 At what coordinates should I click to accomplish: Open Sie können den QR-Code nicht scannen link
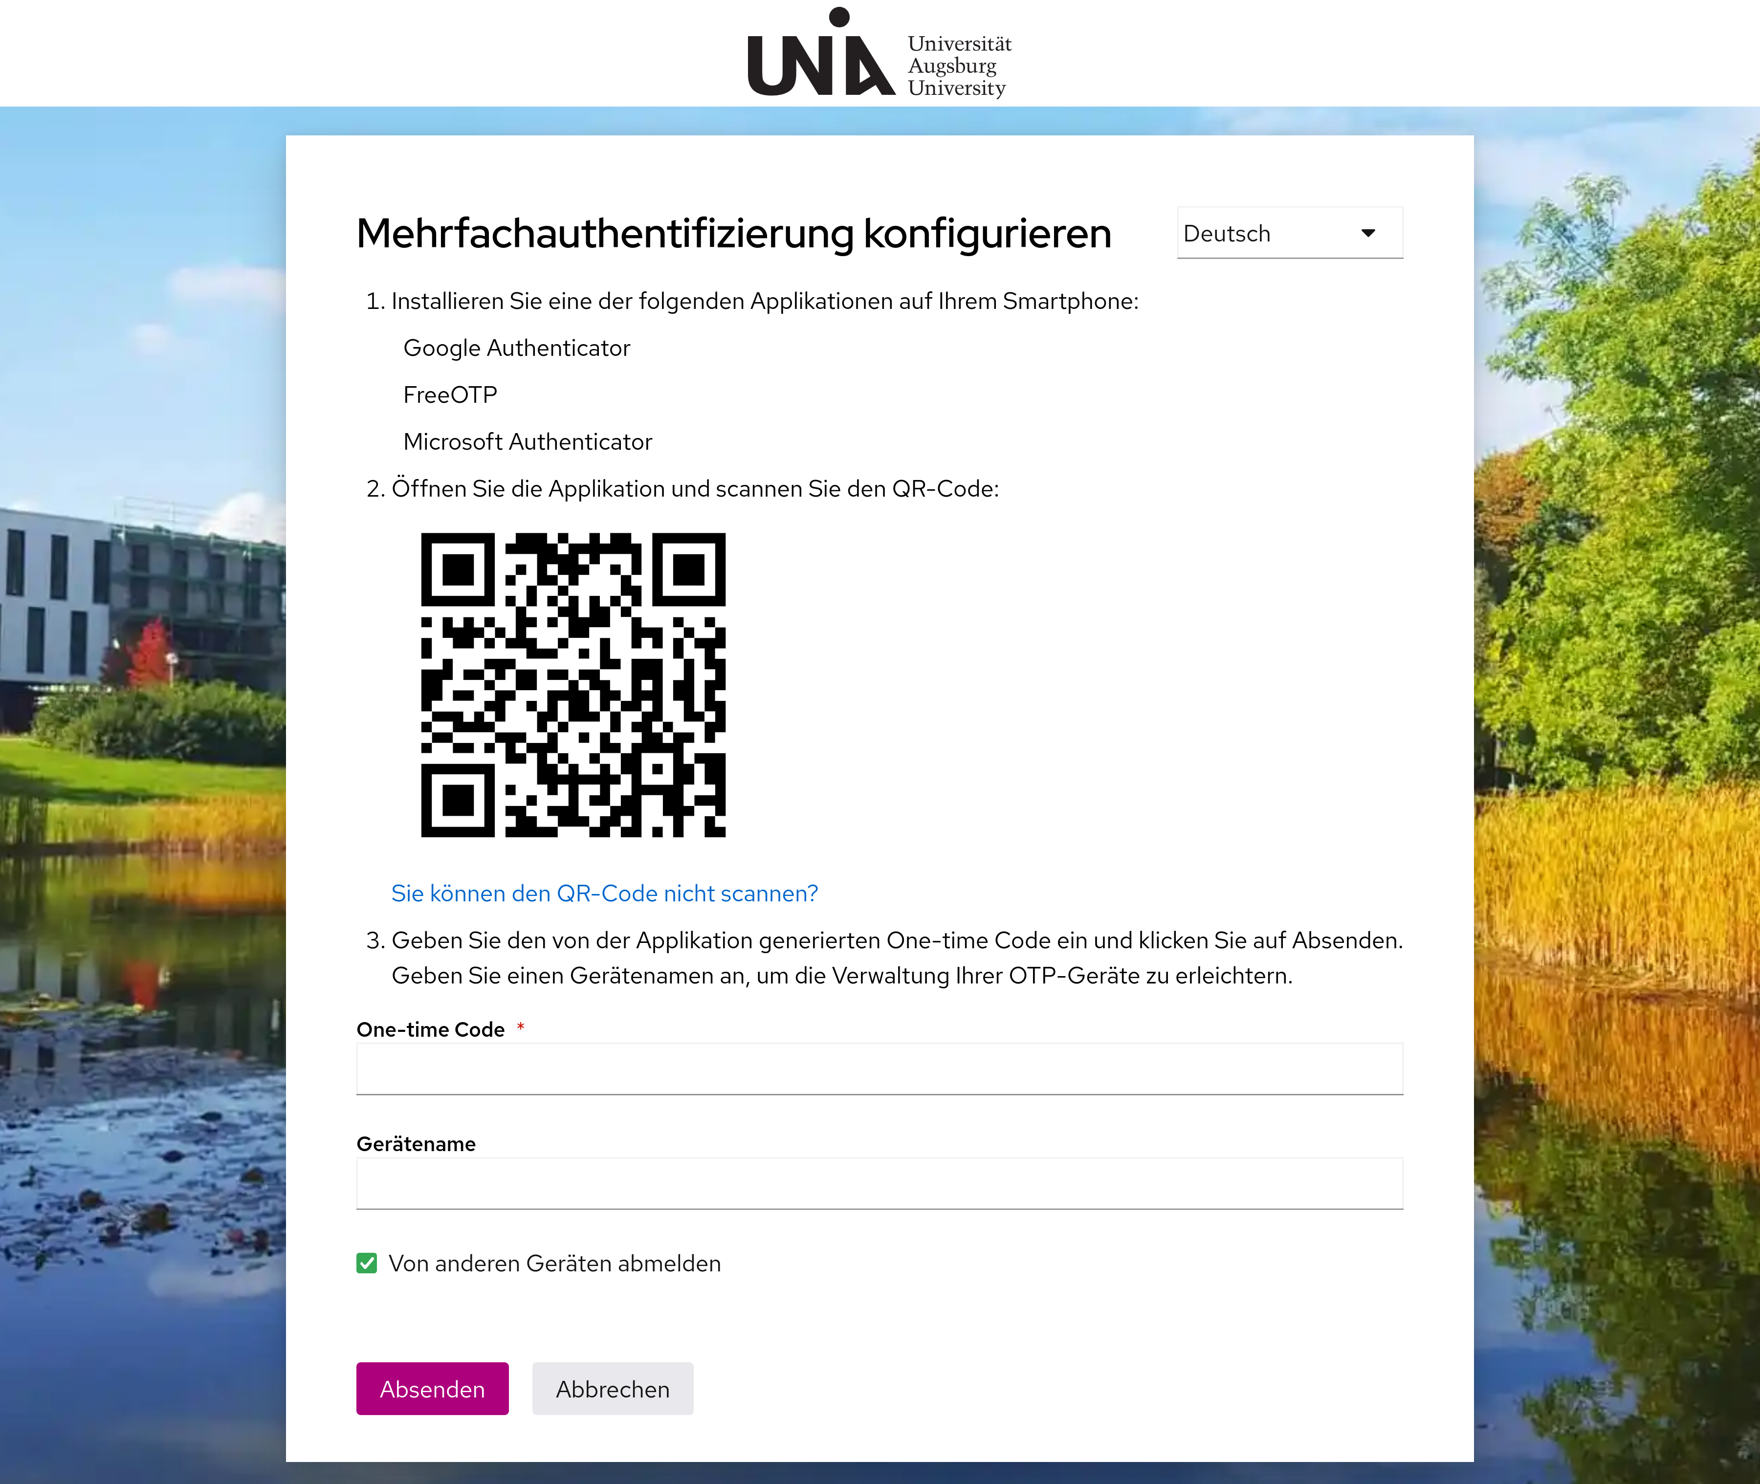click(604, 894)
